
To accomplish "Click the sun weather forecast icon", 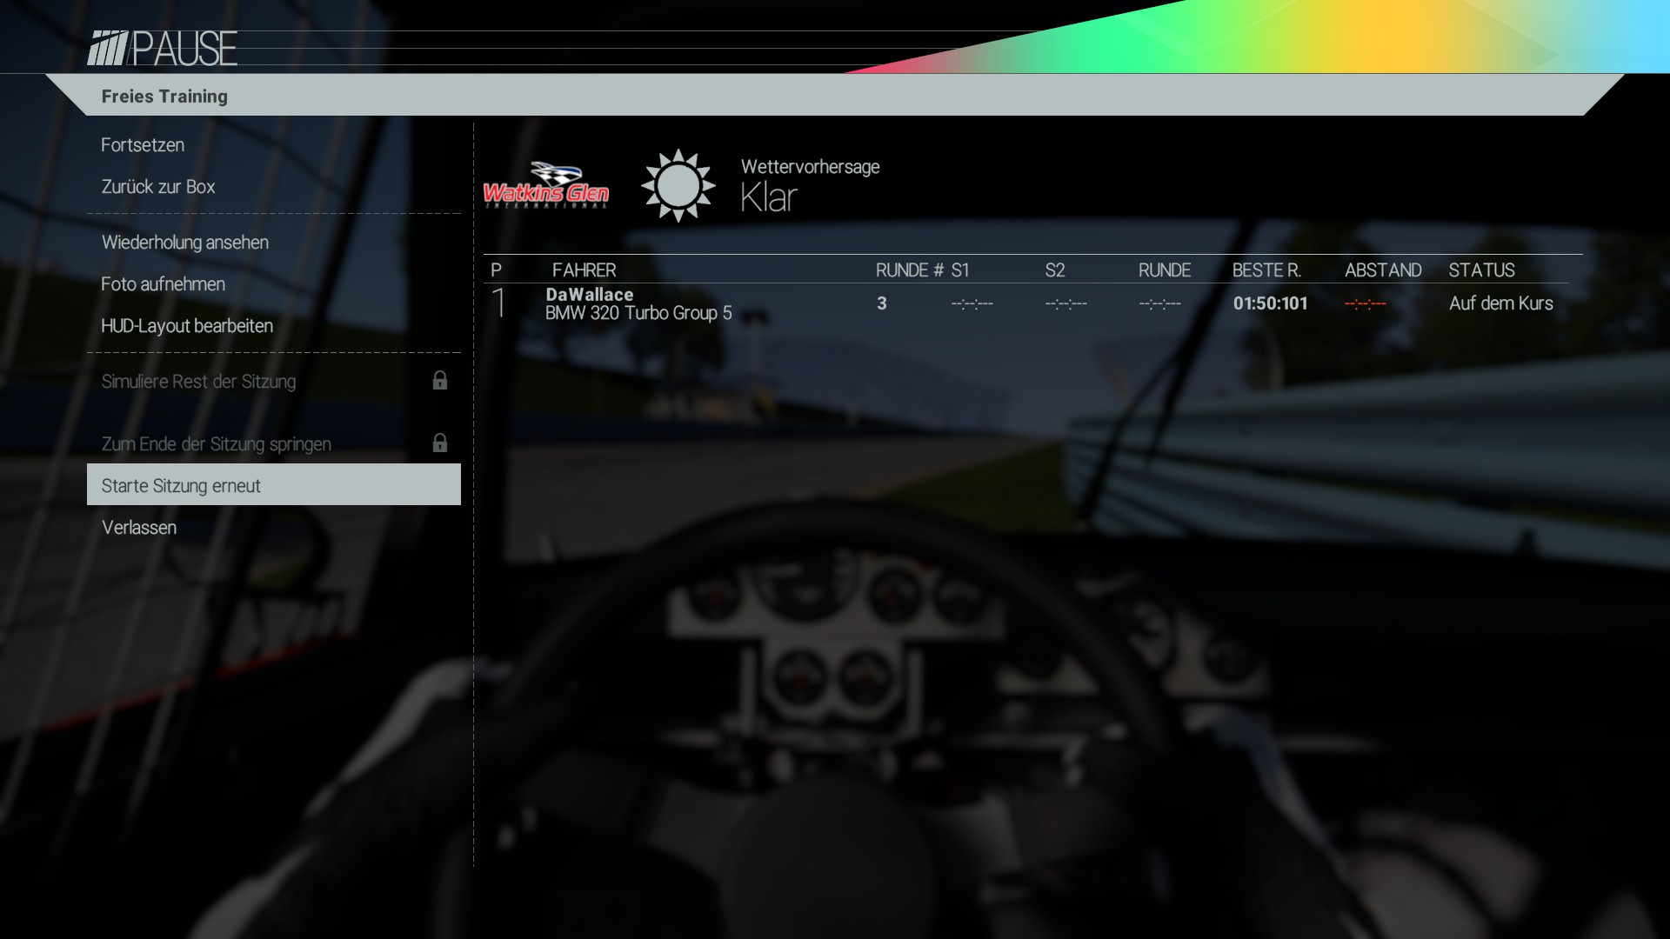I will pyautogui.click(x=678, y=185).
